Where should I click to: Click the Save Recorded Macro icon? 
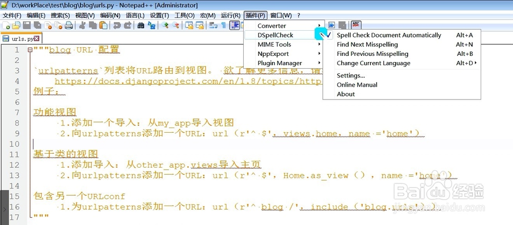pos(342,25)
